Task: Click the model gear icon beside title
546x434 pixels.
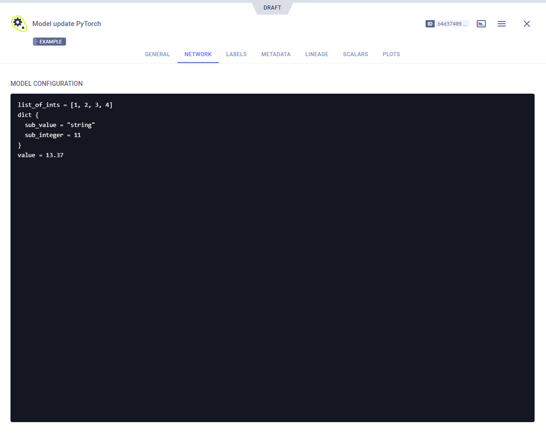Action: [19, 23]
